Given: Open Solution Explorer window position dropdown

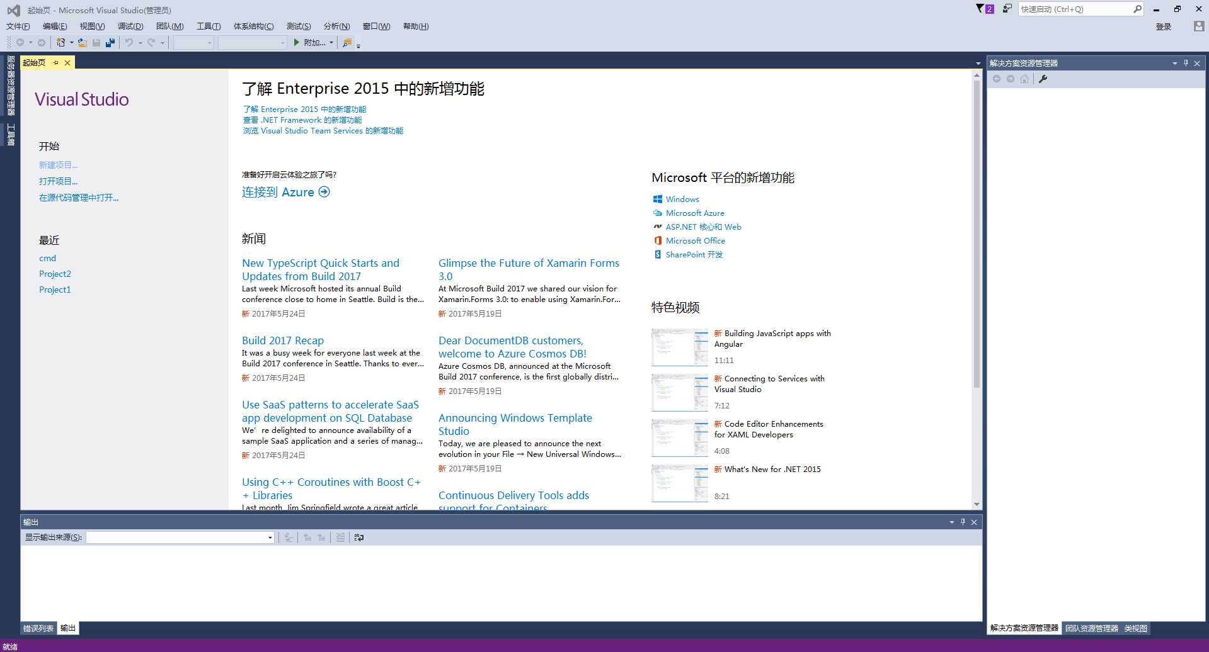Looking at the screenshot, I should 1174,63.
